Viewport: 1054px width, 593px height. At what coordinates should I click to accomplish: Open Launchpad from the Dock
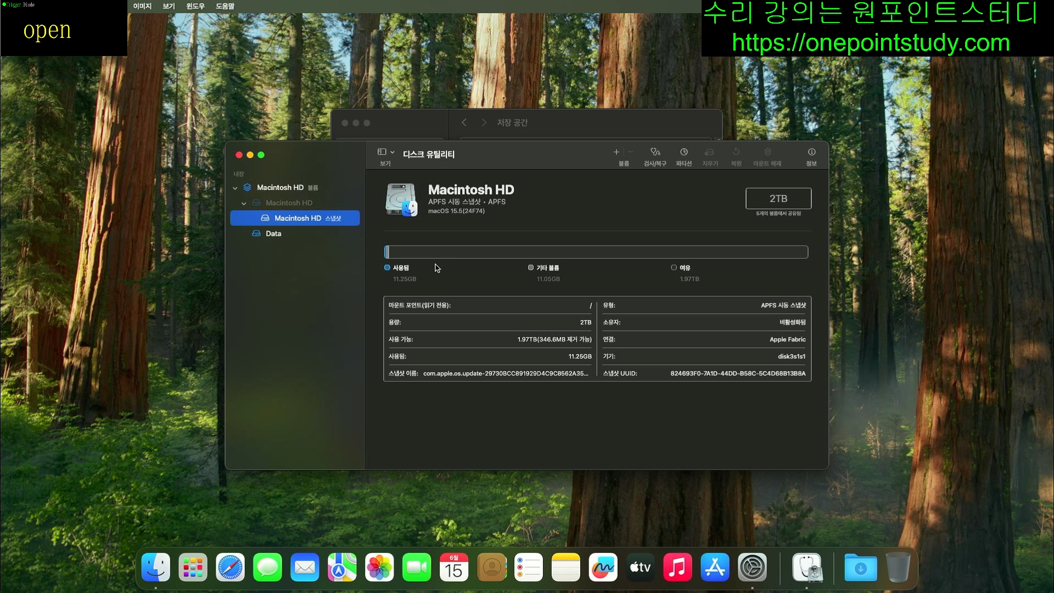click(193, 567)
